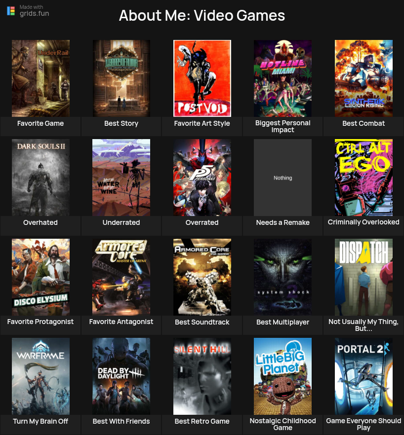Select the 'Nostalgic Childhood Game' label

click(x=283, y=425)
